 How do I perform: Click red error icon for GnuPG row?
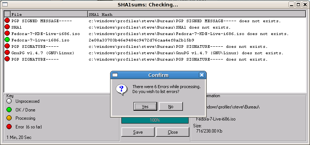click(x=7, y=53)
